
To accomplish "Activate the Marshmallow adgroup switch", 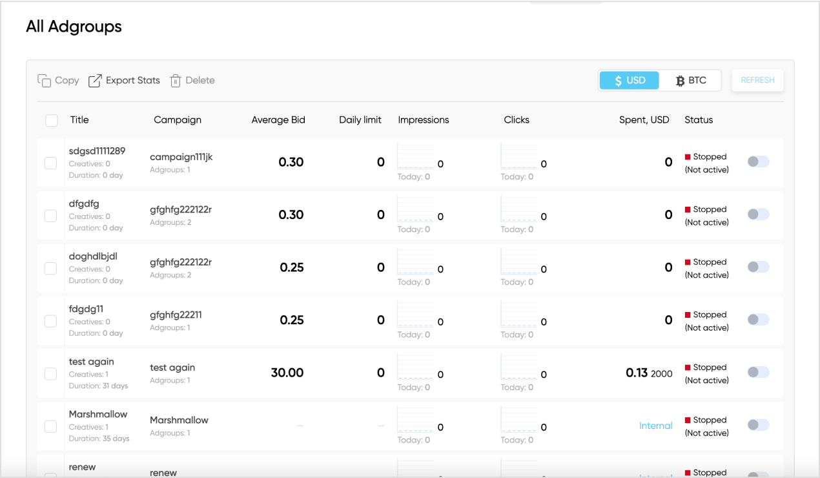I will 758,425.
